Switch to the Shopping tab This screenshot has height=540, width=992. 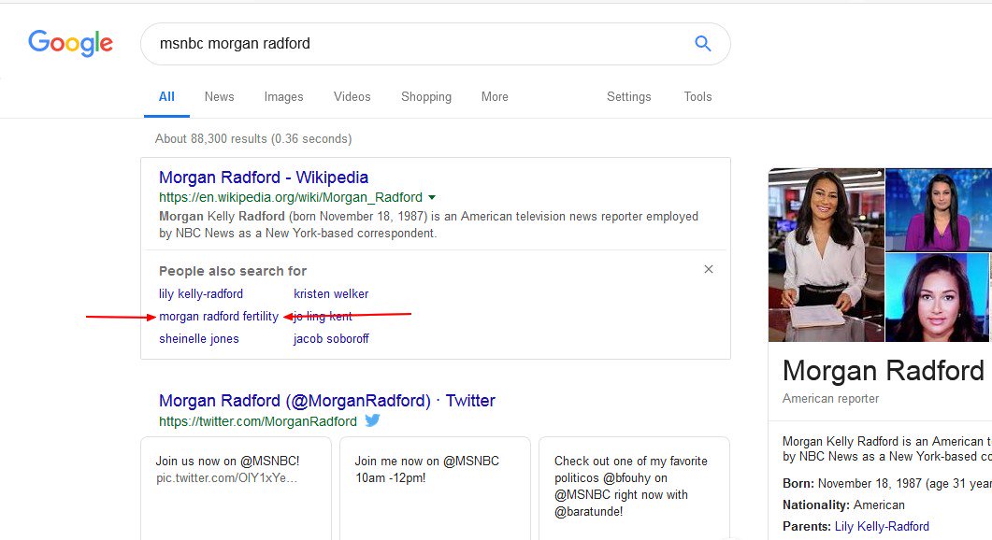426,97
